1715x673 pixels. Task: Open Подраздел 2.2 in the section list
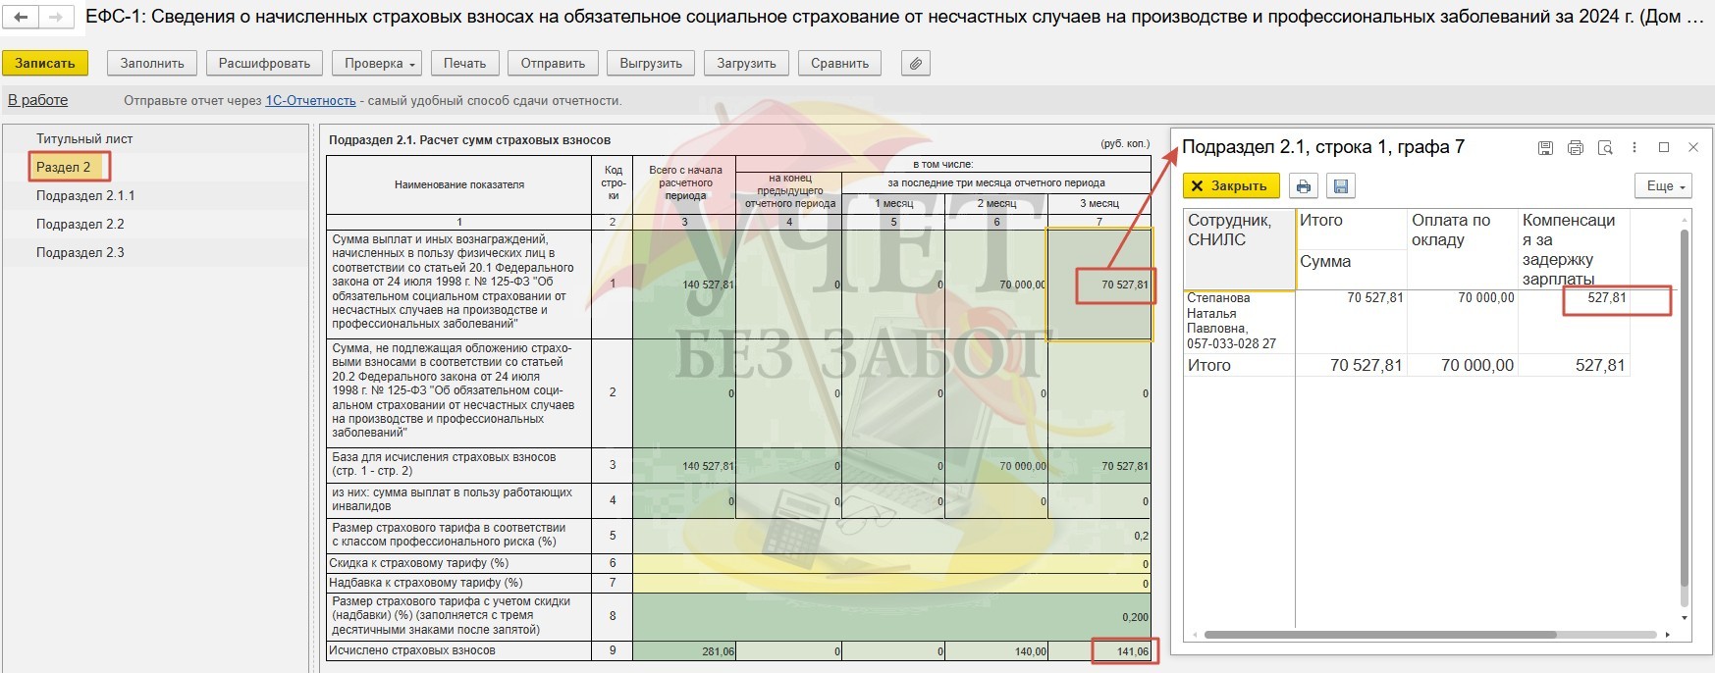point(80,225)
